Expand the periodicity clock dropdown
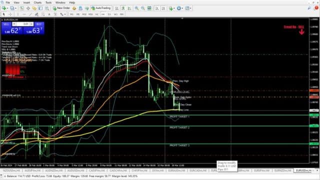The image size is (320, 180). tap(182, 8)
